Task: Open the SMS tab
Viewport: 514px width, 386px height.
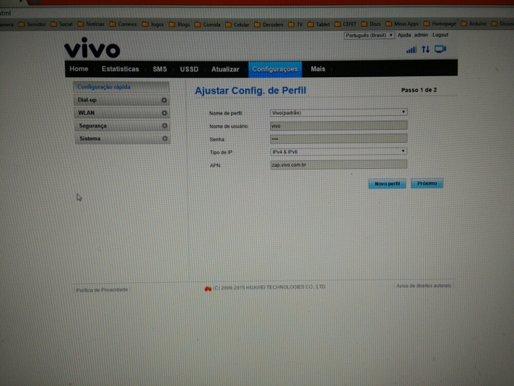Action: click(x=160, y=69)
